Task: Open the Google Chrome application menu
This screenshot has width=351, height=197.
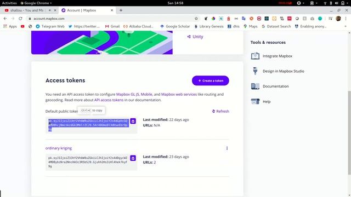Action: pyautogui.click(x=36, y=3)
